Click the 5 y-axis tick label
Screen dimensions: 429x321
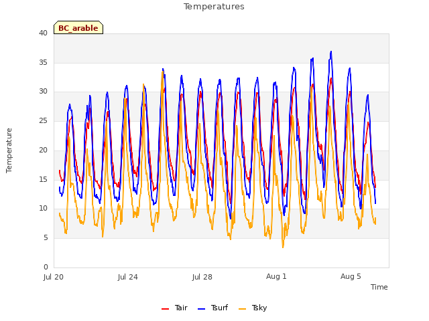click(x=46, y=238)
